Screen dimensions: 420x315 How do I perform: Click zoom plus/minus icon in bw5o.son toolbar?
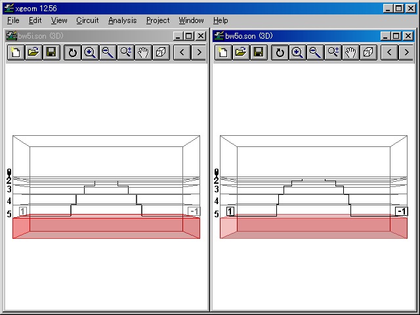[x=333, y=52]
